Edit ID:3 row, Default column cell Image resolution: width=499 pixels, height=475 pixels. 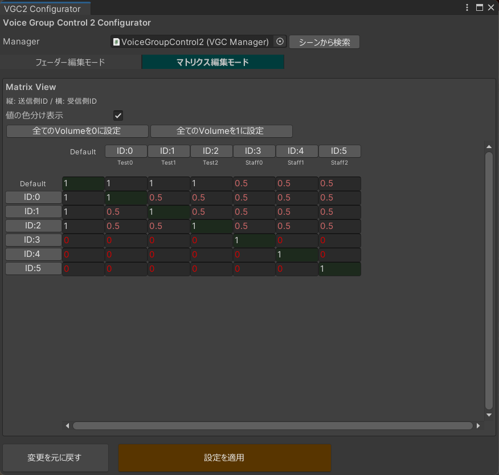83,240
